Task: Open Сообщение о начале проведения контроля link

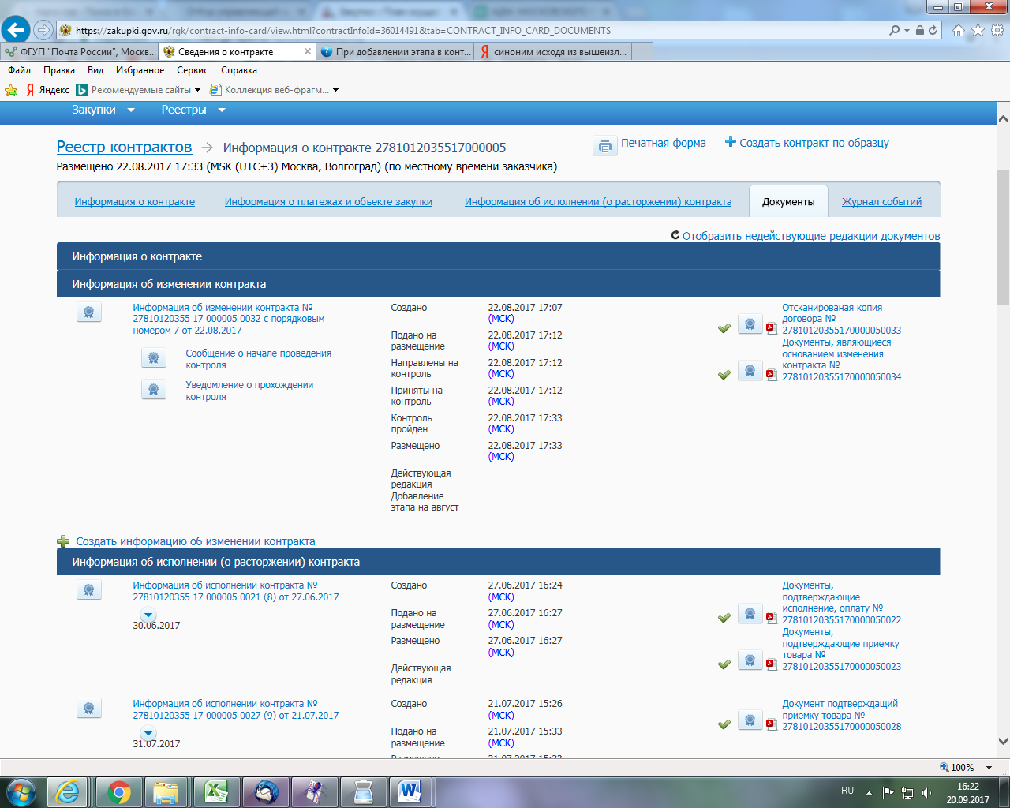Action: tap(259, 359)
